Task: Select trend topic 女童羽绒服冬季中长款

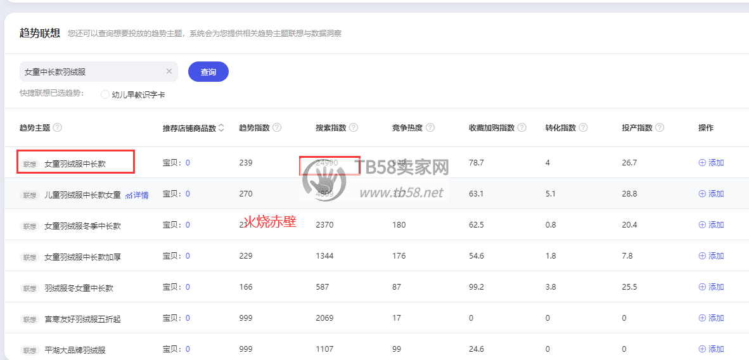Action: pos(82,226)
